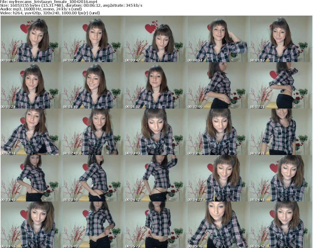Select the thumbnail stamped 00:02:34
This screenshot has width=313, height=248.
(31, 132)
